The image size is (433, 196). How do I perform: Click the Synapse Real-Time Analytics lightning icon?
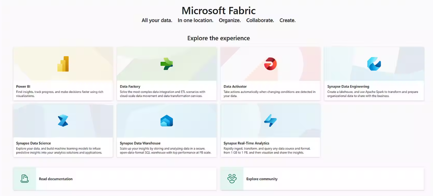tap(270, 121)
